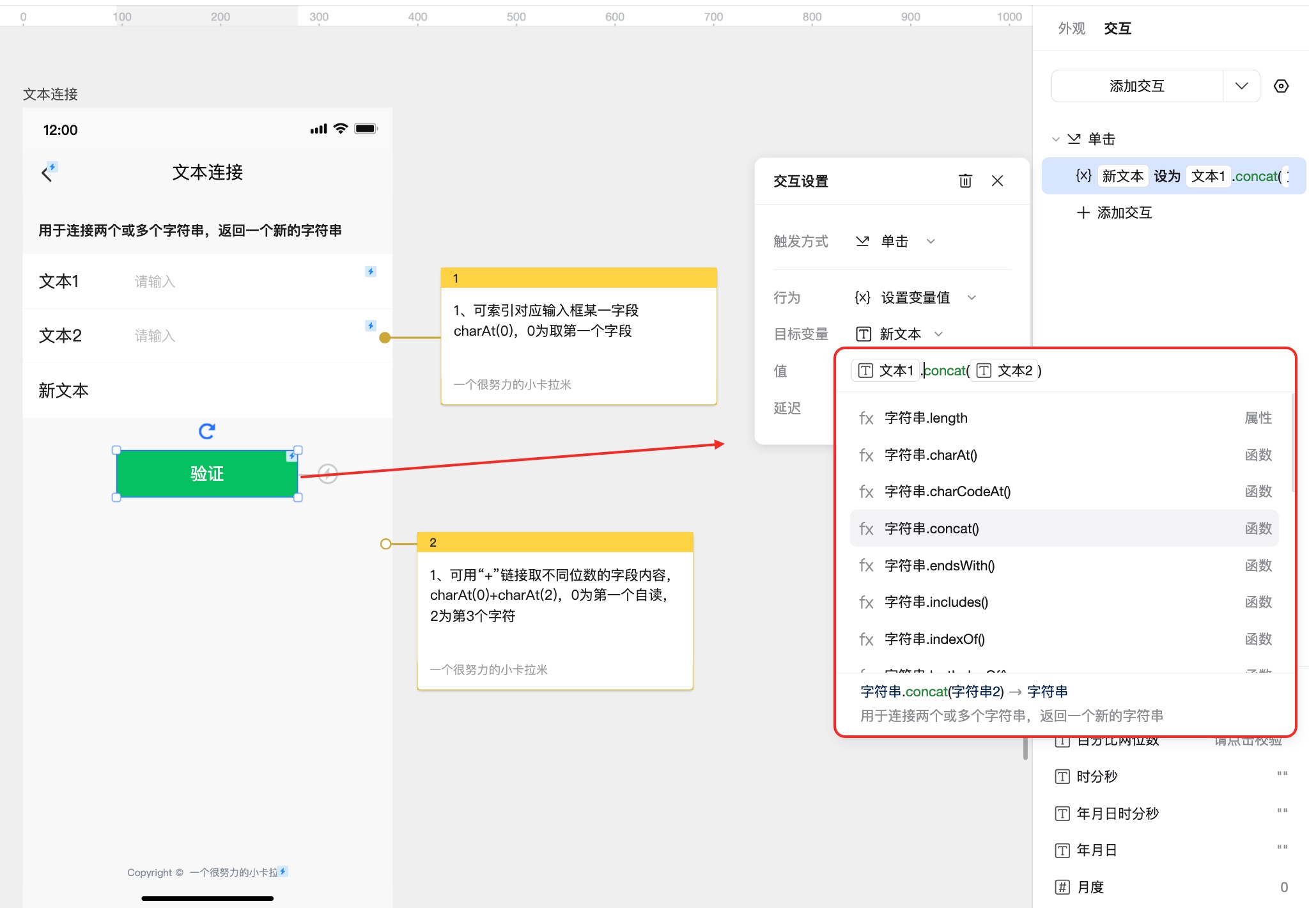Open the 行为 设置变量值 dropdown
Screen dimensions: 1309x908
click(x=972, y=297)
